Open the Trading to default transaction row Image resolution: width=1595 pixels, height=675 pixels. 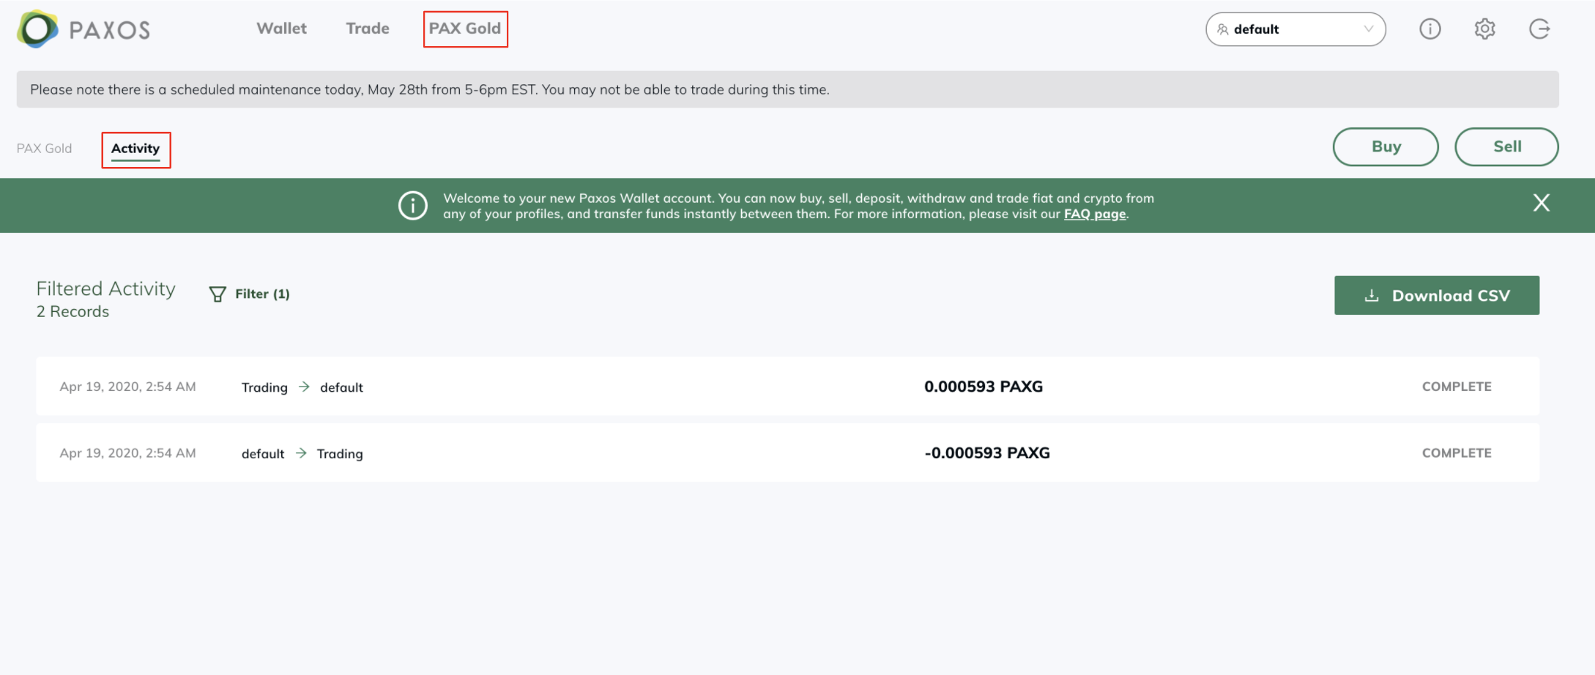(x=788, y=387)
